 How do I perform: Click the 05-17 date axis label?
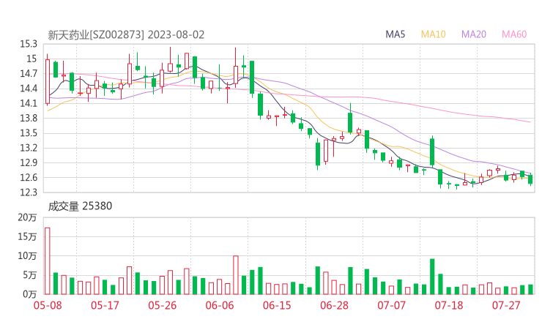[x=105, y=305]
